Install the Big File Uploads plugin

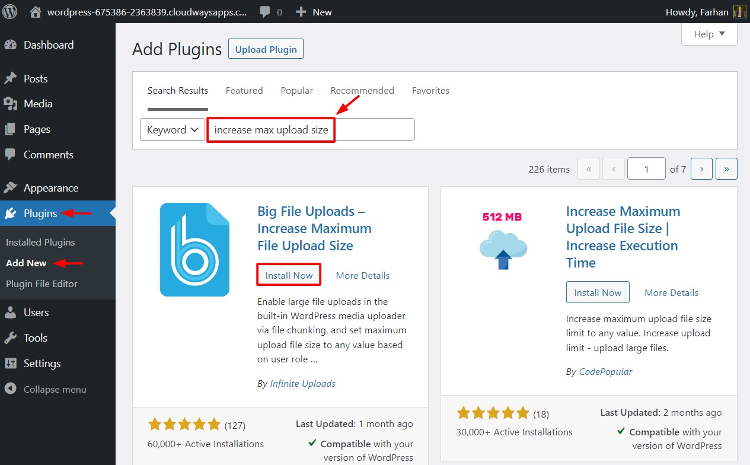289,275
